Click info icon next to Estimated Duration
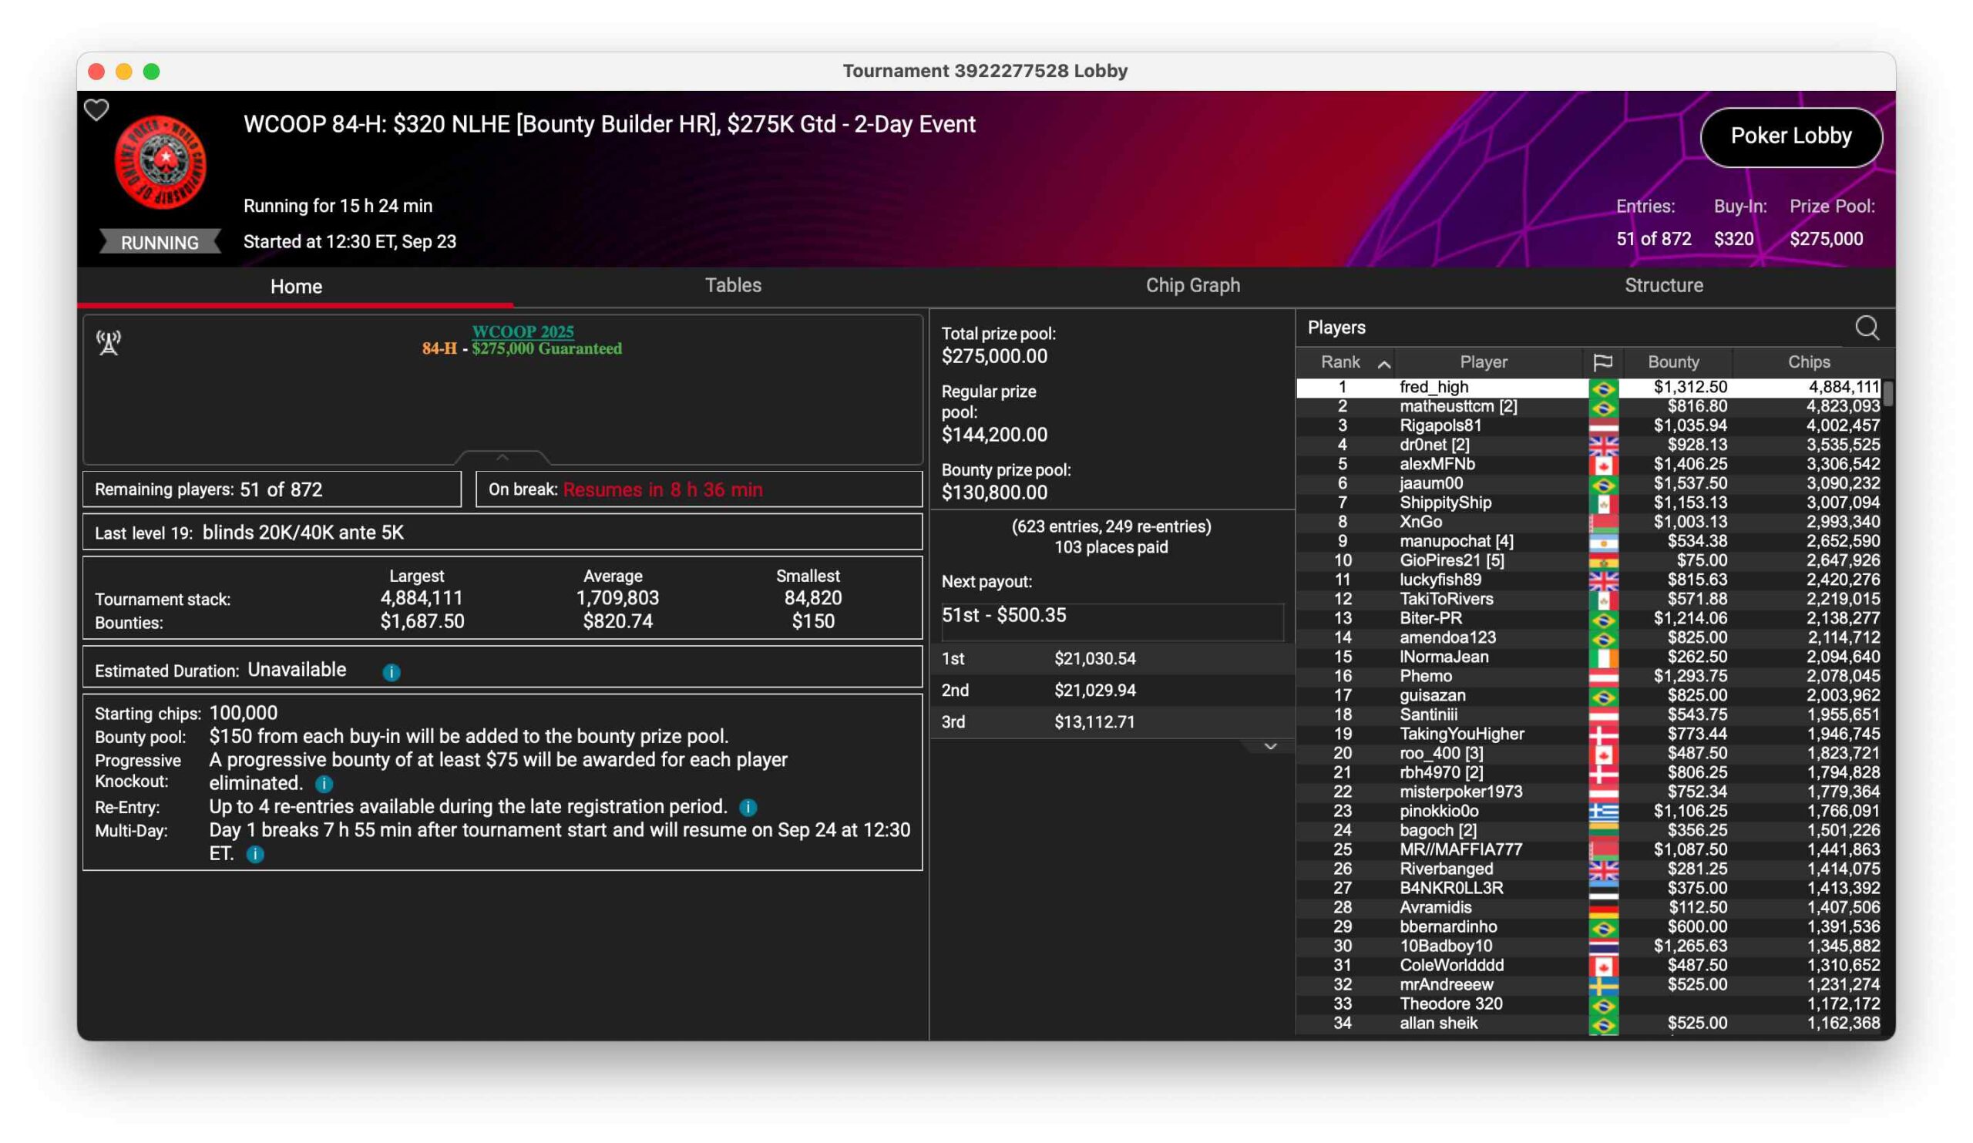 coord(392,672)
